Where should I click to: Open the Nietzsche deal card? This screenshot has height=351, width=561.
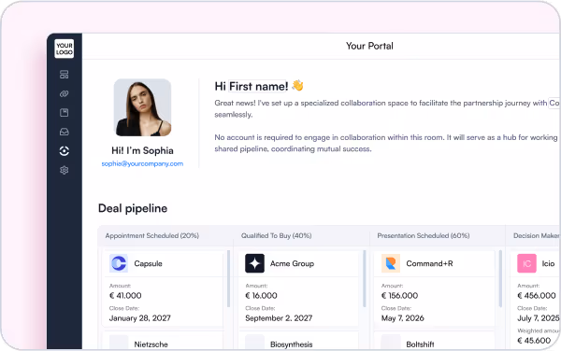click(x=163, y=341)
